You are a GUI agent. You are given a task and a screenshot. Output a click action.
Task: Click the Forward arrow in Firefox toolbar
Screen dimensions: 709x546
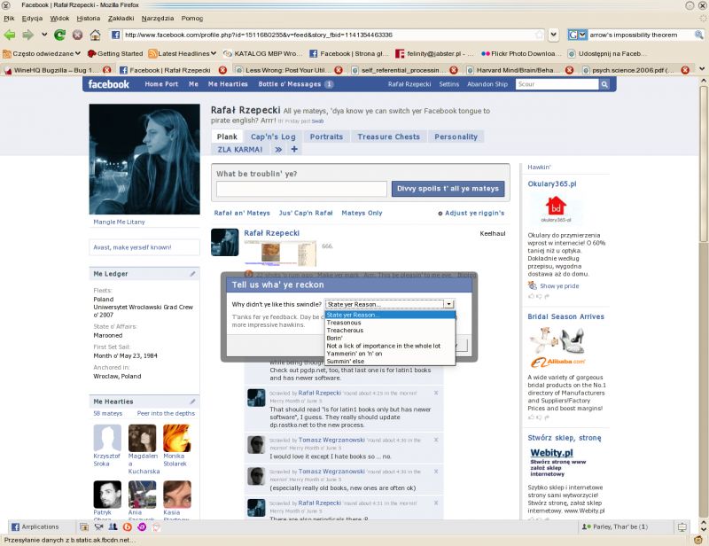point(28,35)
